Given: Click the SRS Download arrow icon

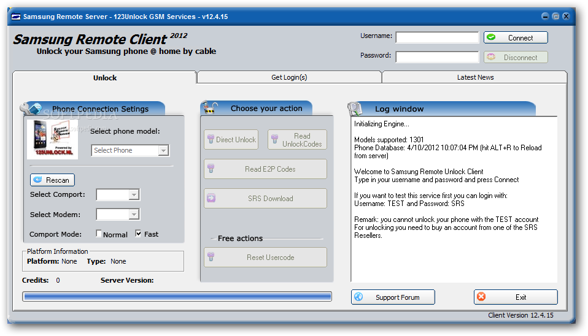Looking at the screenshot, I should [x=211, y=198].
